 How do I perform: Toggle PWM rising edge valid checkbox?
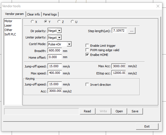pyautogui.click(x=87, y=50)
